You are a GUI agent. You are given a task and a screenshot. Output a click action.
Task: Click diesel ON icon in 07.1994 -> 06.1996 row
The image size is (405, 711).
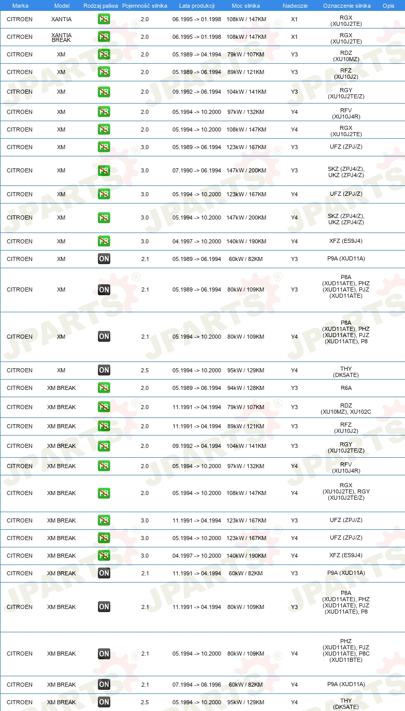coord(104,685)
